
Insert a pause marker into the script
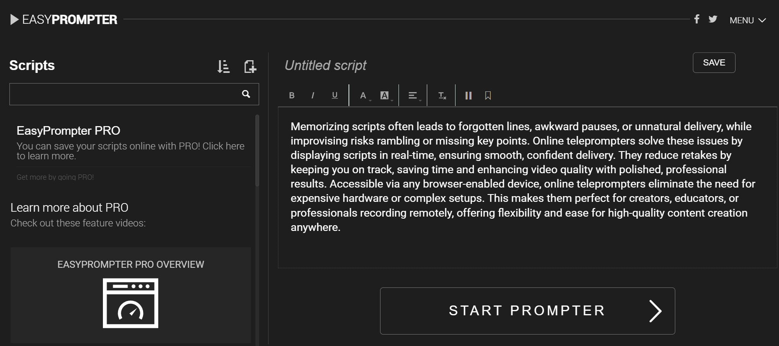[469, 95]
